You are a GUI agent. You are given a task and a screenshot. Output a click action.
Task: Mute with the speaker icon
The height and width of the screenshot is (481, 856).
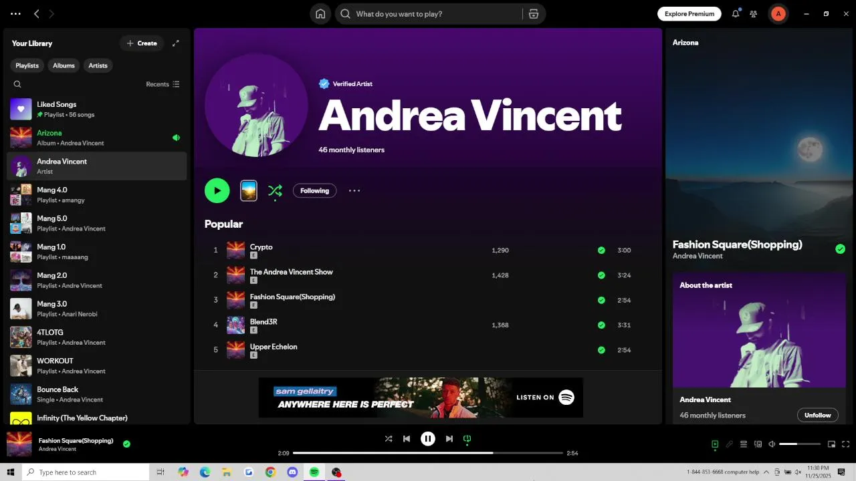point(772,444)
